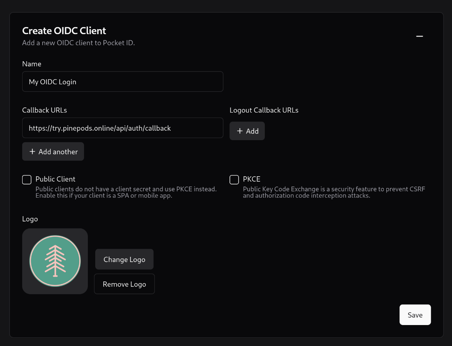
Task: Click Remove Logo
Action: (124, 284)
